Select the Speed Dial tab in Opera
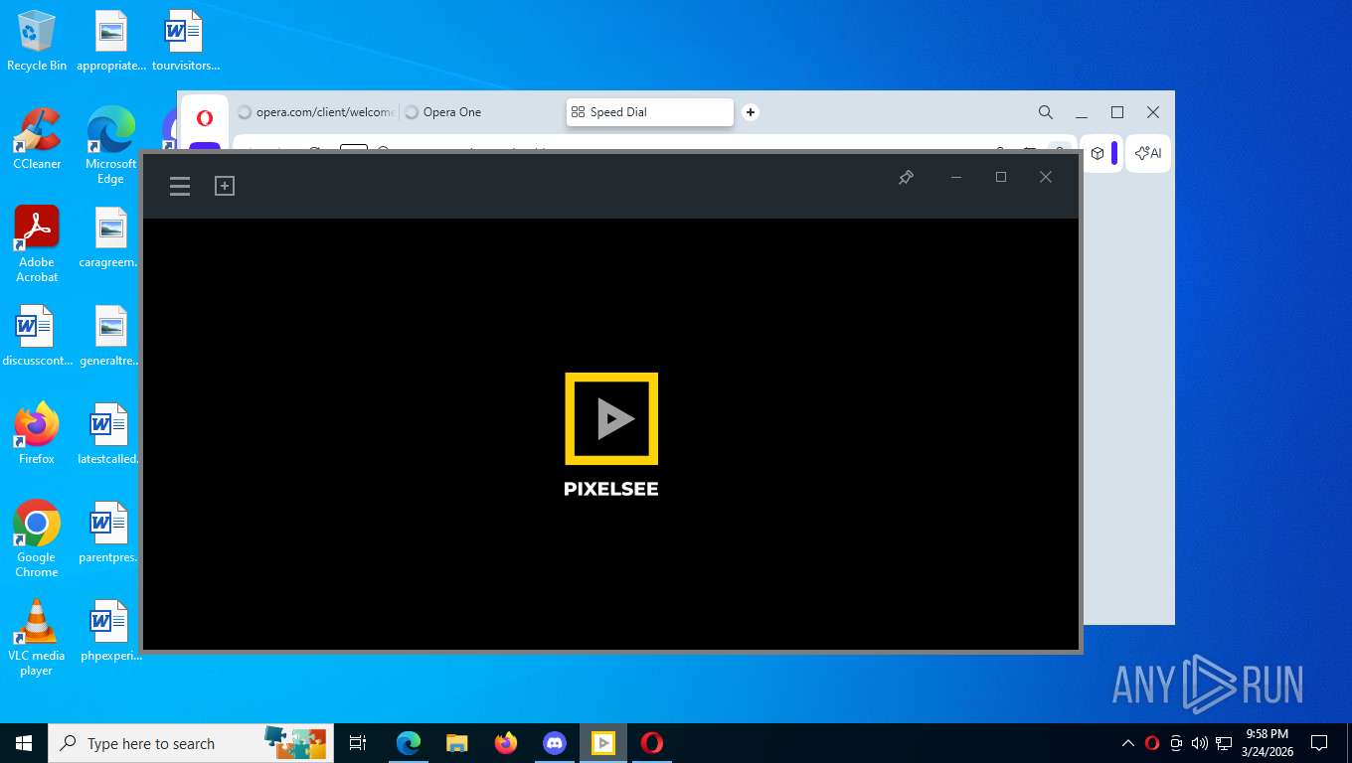 tap(650, 112)
